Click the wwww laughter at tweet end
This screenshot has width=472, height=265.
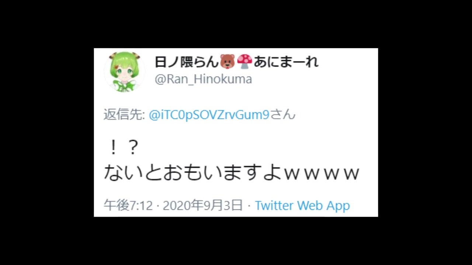point(322,173)
